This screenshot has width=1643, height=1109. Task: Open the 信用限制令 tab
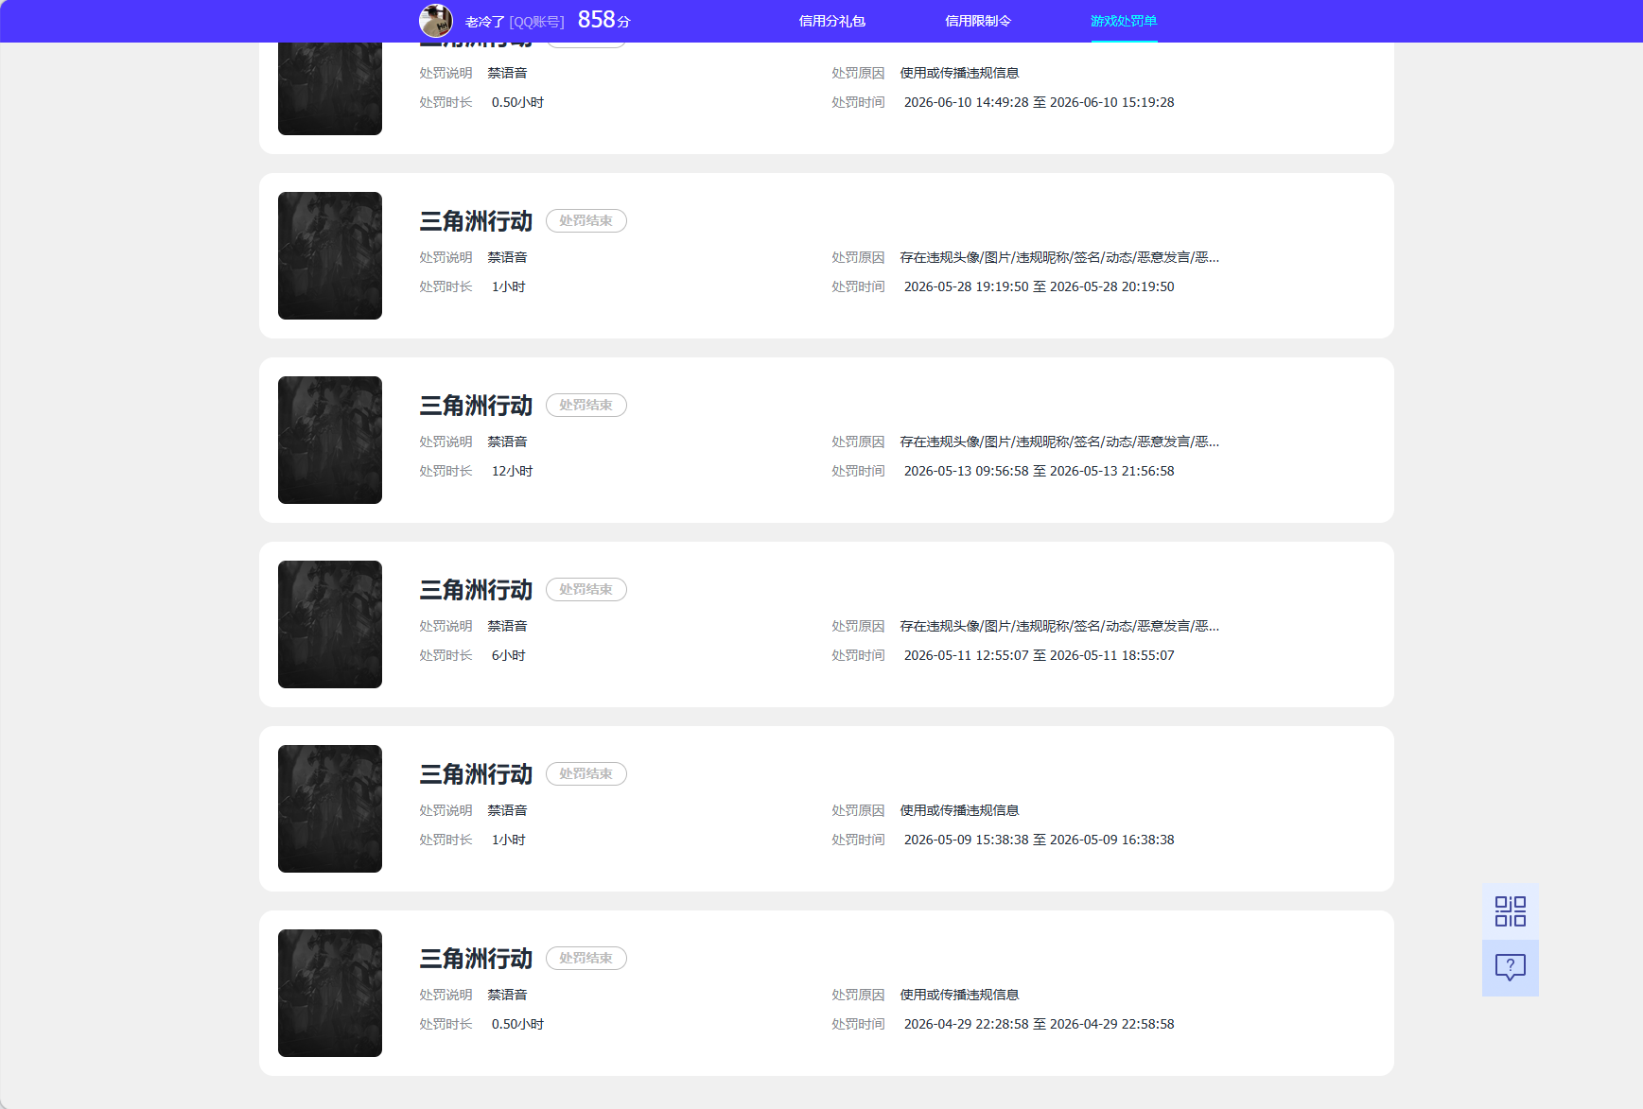pyautogui.click(x=978, y=21)
